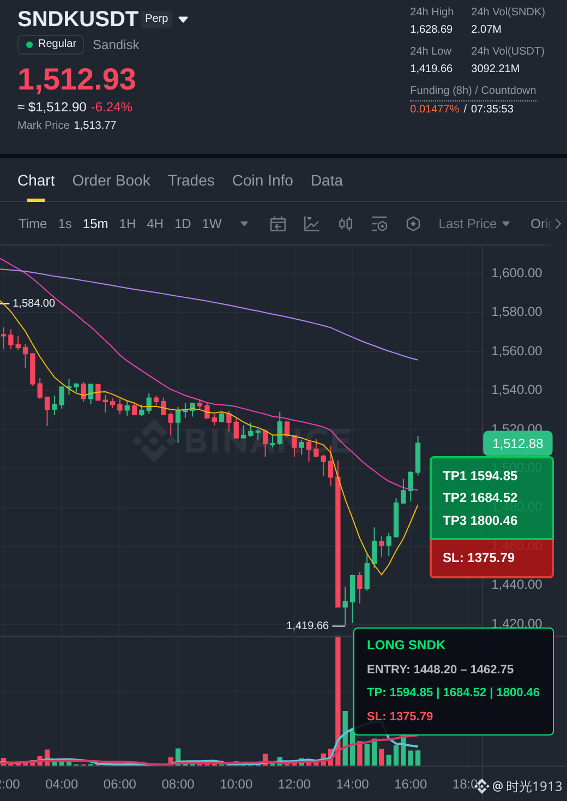567x801 pixels.
Task: Tap the -6.24% change value
Action: [x=111, y=107]
